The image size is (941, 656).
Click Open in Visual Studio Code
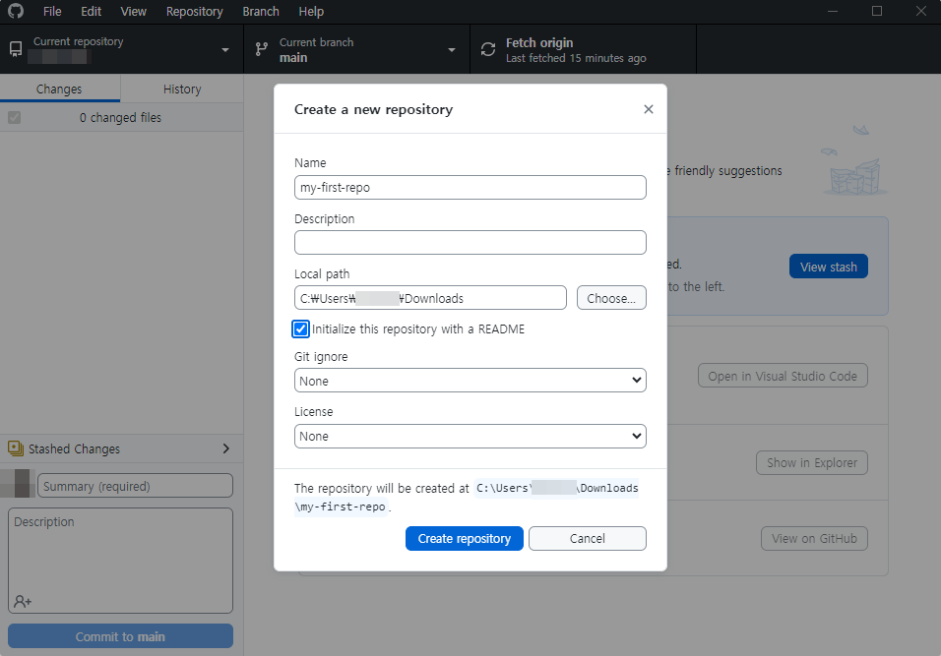click(783, 375)
